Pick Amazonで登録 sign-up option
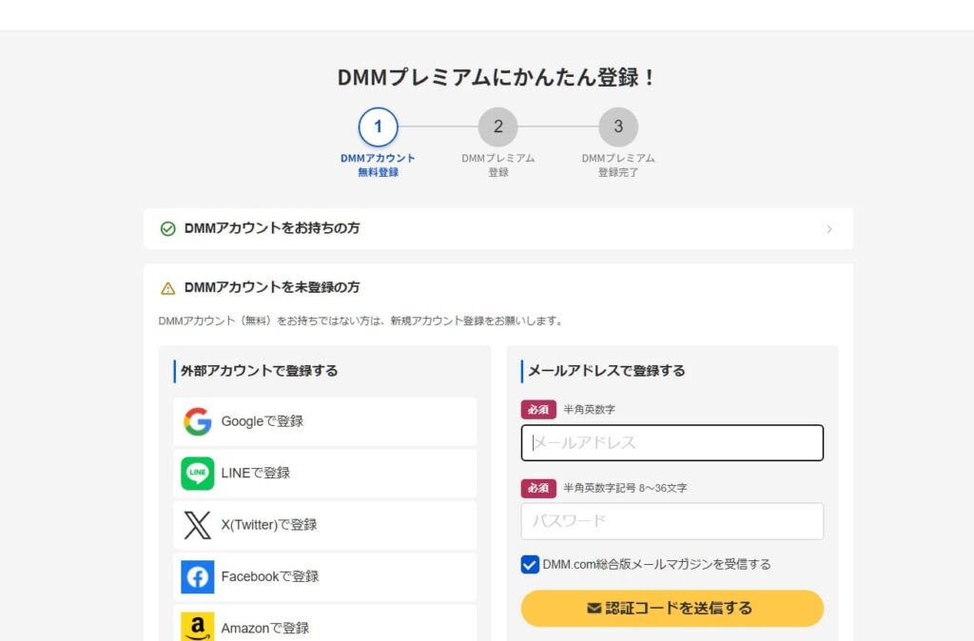Viewport: 974px width, 641px height. [x=325, y=624]
